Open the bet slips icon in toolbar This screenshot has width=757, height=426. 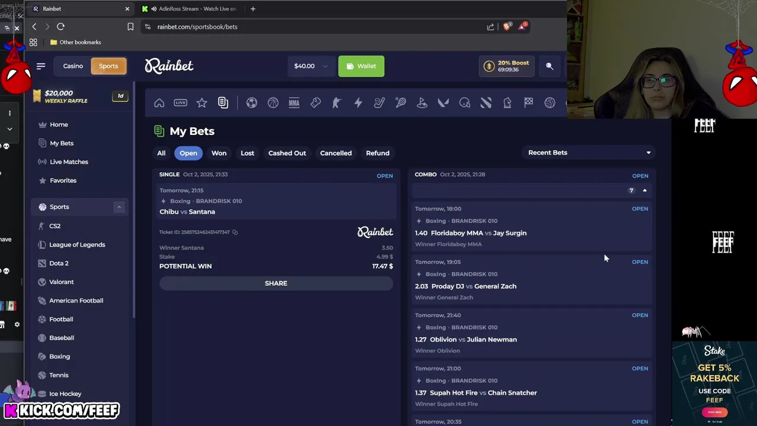click(223, 103)
